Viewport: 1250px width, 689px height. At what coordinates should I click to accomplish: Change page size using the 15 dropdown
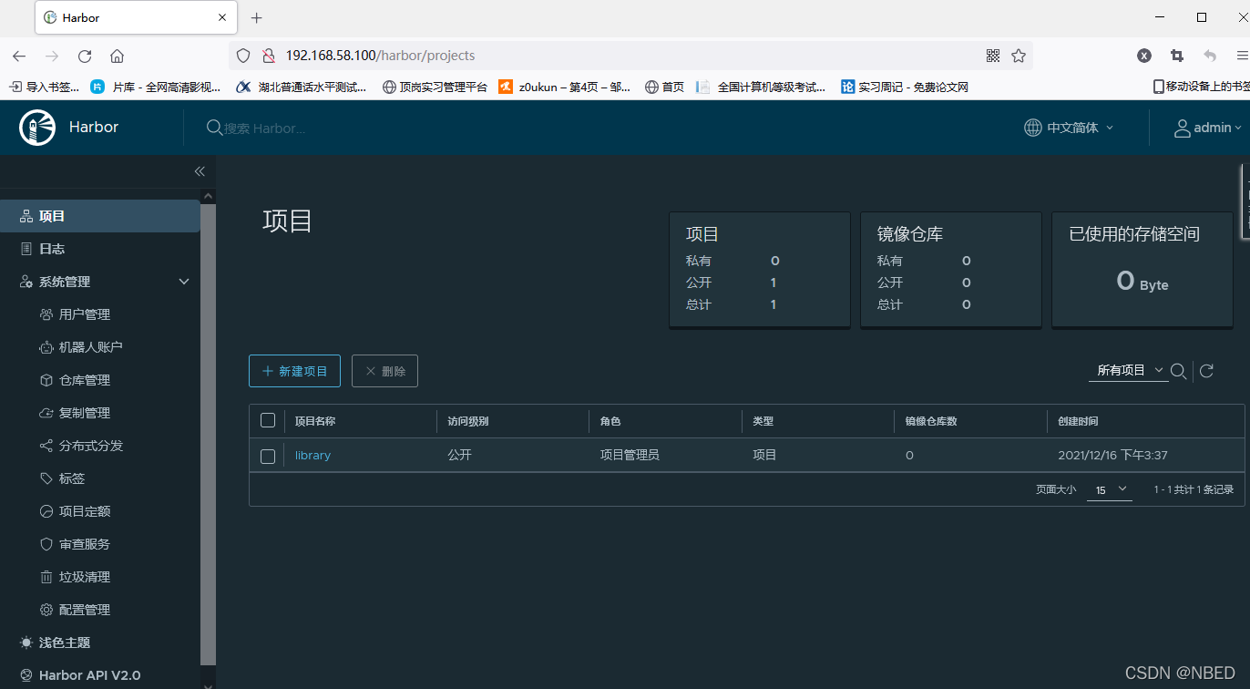[x=1109, y=489]
